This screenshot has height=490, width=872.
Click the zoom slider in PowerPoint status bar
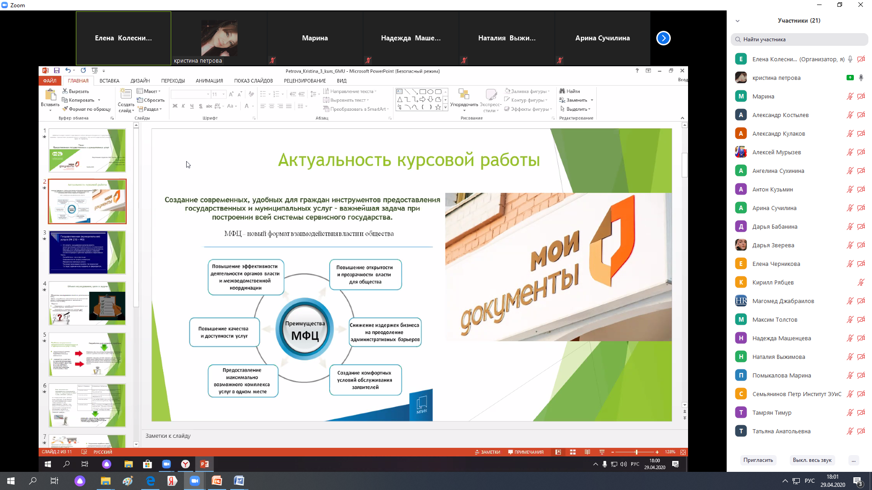click(x=636, y=452)
